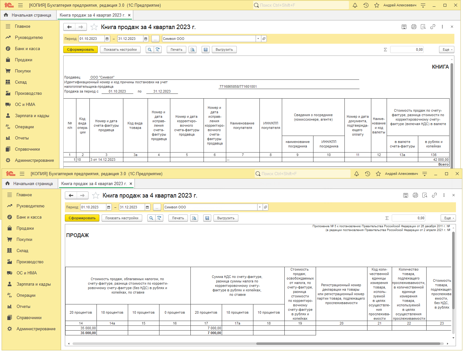Screen dimensions: 463x351
Task: Open period selection ellipsis button in bottom window
Action: [157, 207]
